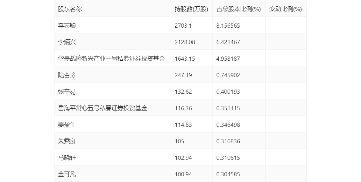Click the percentage 6.421467
This screenshot has width=361, height=182.
[228, 42]
